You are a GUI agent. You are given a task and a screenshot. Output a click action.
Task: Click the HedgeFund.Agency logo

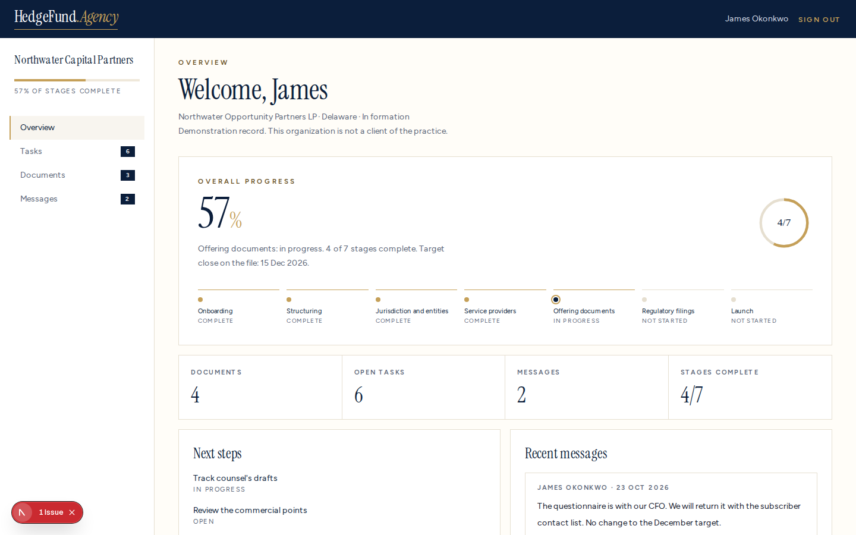[x=66, y=18]
